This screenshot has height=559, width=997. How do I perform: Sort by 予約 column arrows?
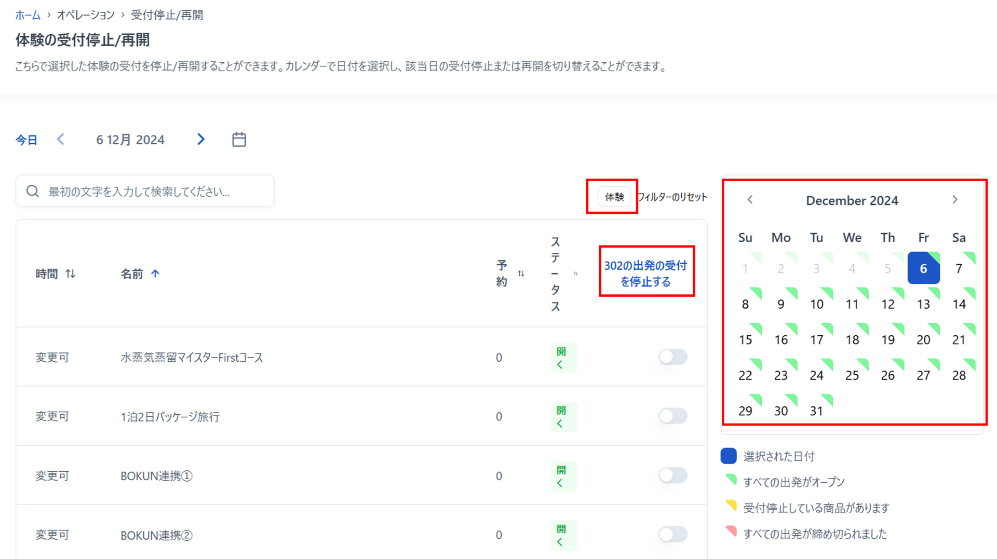point(521,274)
